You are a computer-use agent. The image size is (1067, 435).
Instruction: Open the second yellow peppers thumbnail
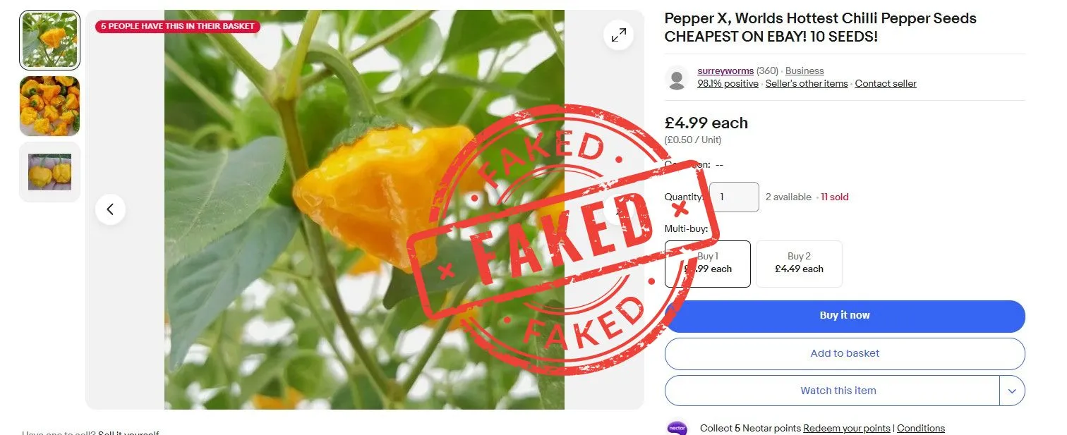49,106
